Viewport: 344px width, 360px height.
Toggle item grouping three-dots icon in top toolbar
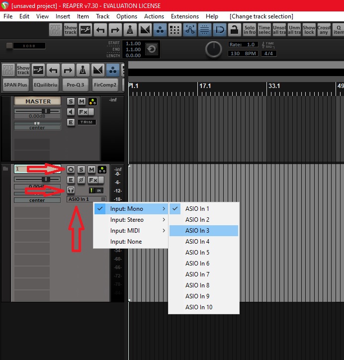160,30
